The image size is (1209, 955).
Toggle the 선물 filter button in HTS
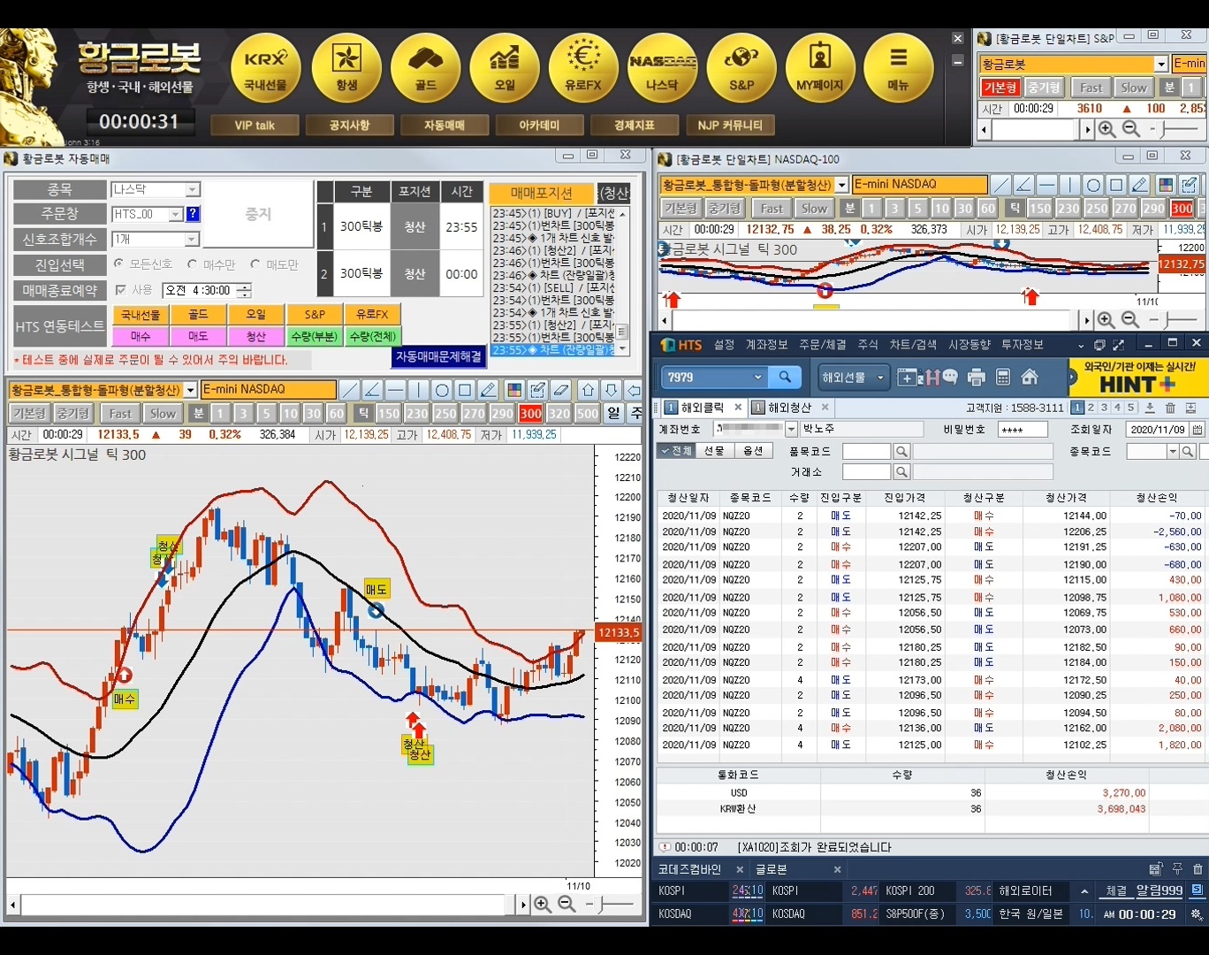click(x=714, y=451)
